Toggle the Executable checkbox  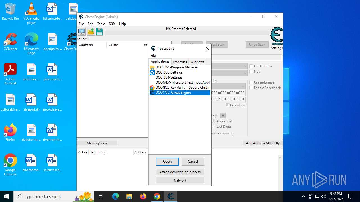pyautogui.click(x=228, y=105)
